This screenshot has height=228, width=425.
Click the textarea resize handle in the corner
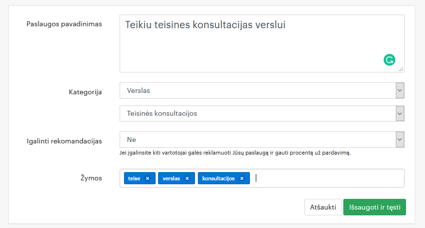click(x=401, y=69)
